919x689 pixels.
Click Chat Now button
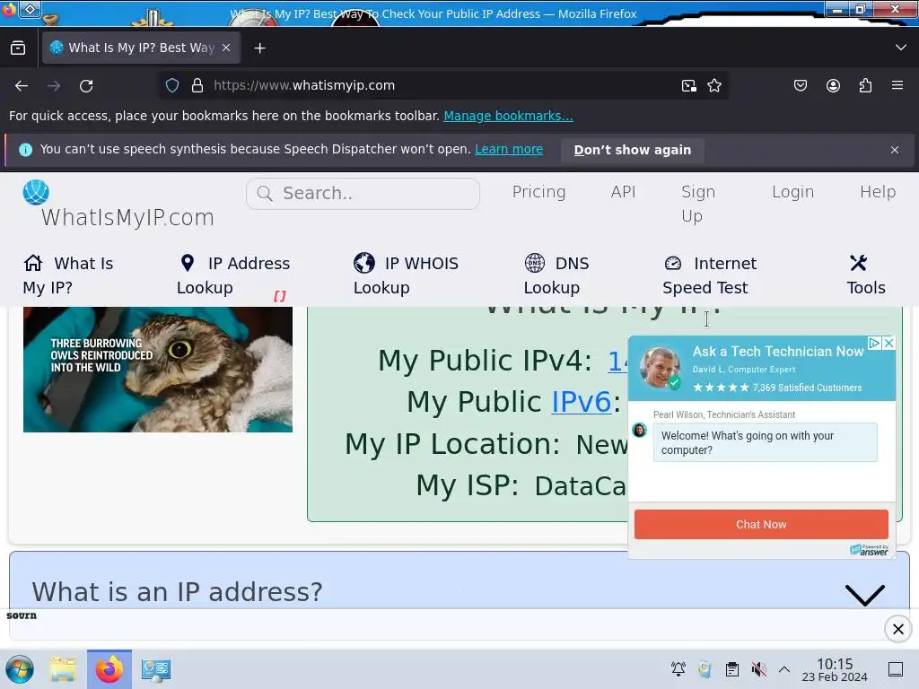[x=761, y=524]
